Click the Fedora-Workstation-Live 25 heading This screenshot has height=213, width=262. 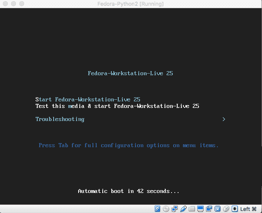130,73
